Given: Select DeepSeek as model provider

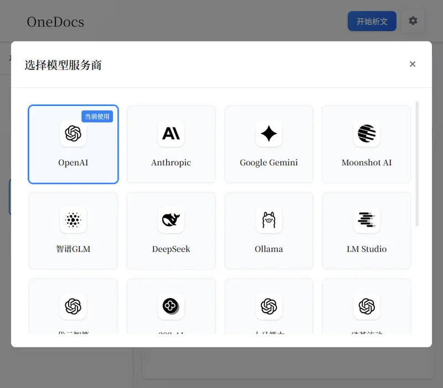Looking at the screenshot, I should [x=171, y=231].
